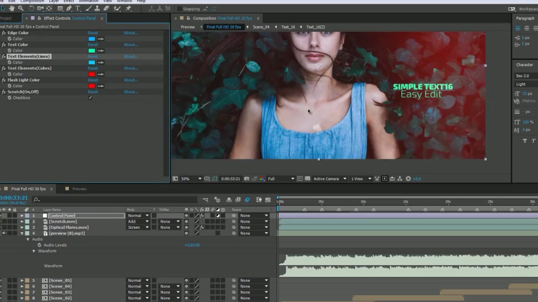Image resolution: width=538 pixels, height=302 pixels.
Task: Open the Full resolution dropdown
Action: [x=281, y=179]
